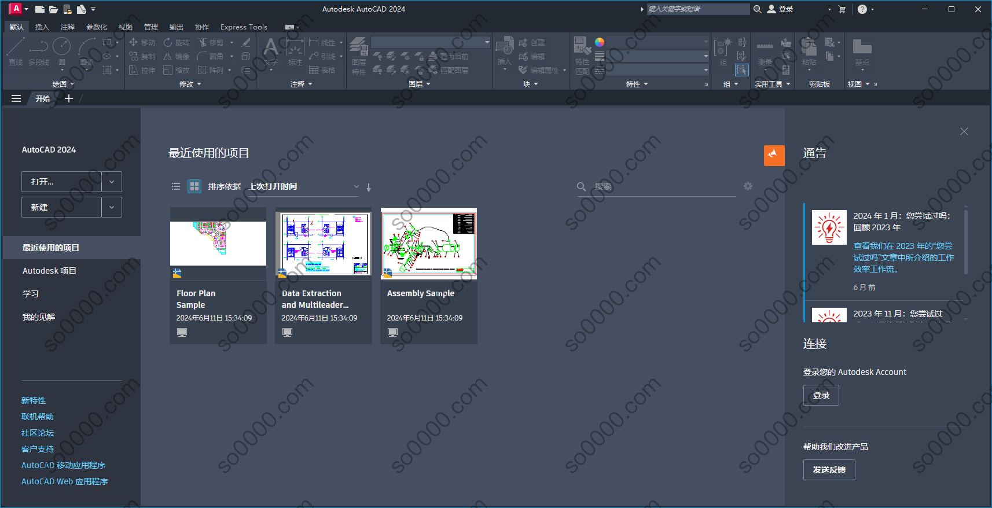This screenshot has height=508, width=992.
Task: Click the 登录 button under 连接
Action: point(821,395)
